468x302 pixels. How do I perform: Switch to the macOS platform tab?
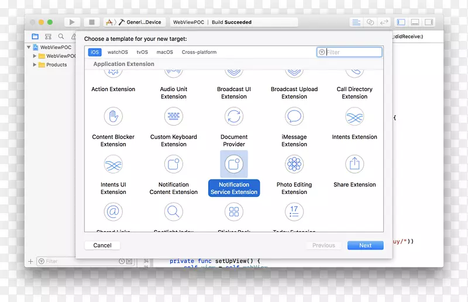click(165, 52)
